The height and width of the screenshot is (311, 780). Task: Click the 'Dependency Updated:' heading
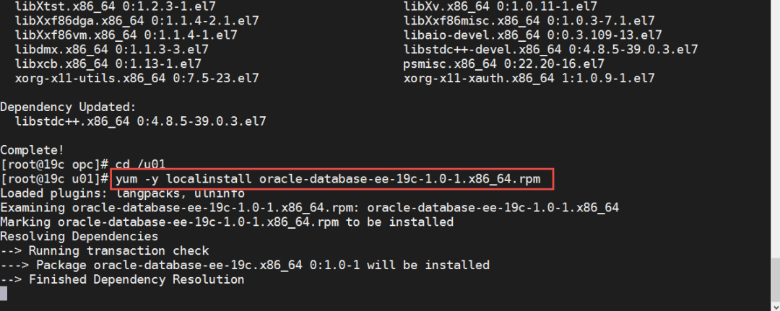point(68,107)
